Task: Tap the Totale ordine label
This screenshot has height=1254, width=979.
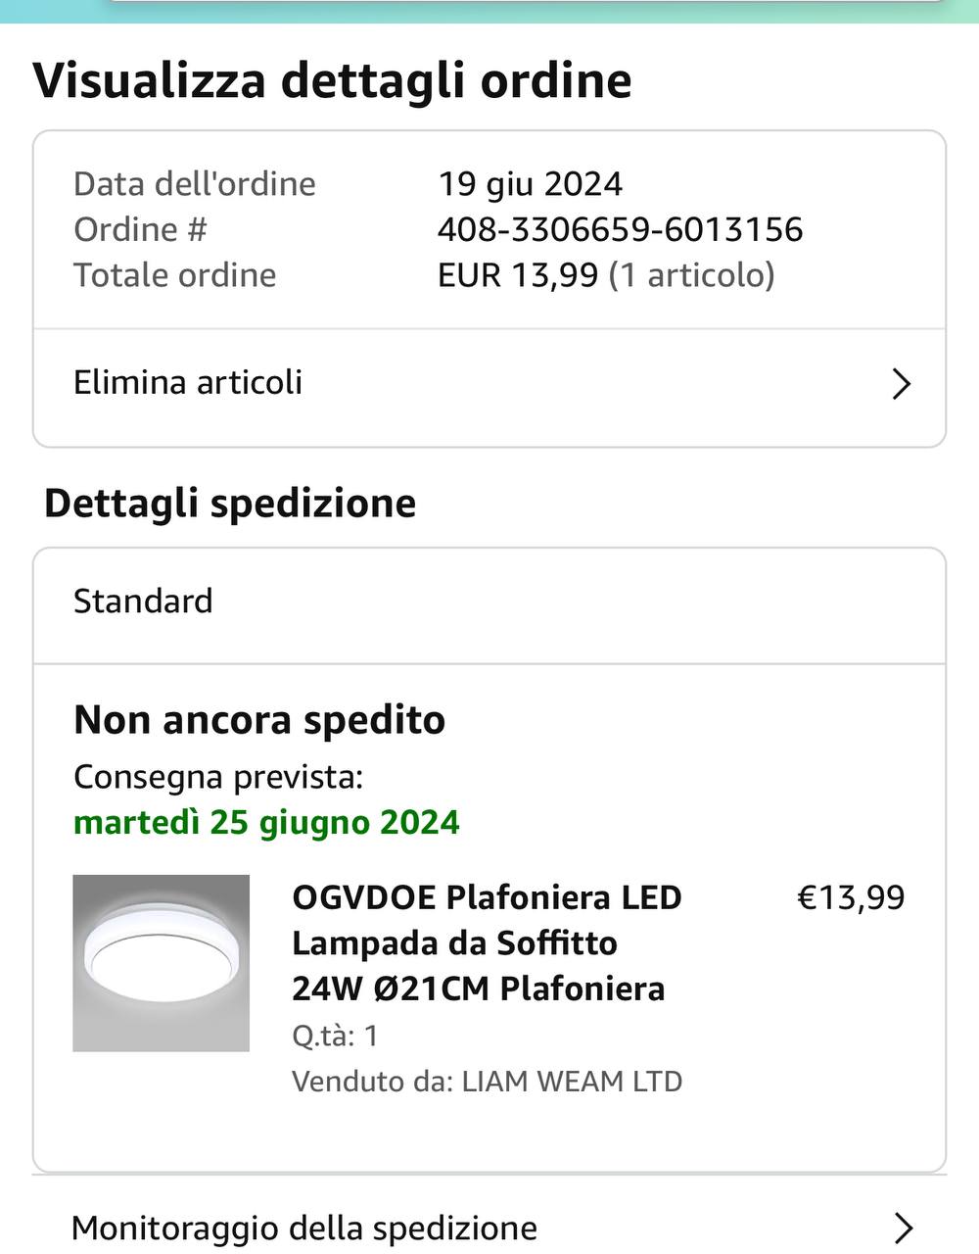Action: click(x=175, y=275)
